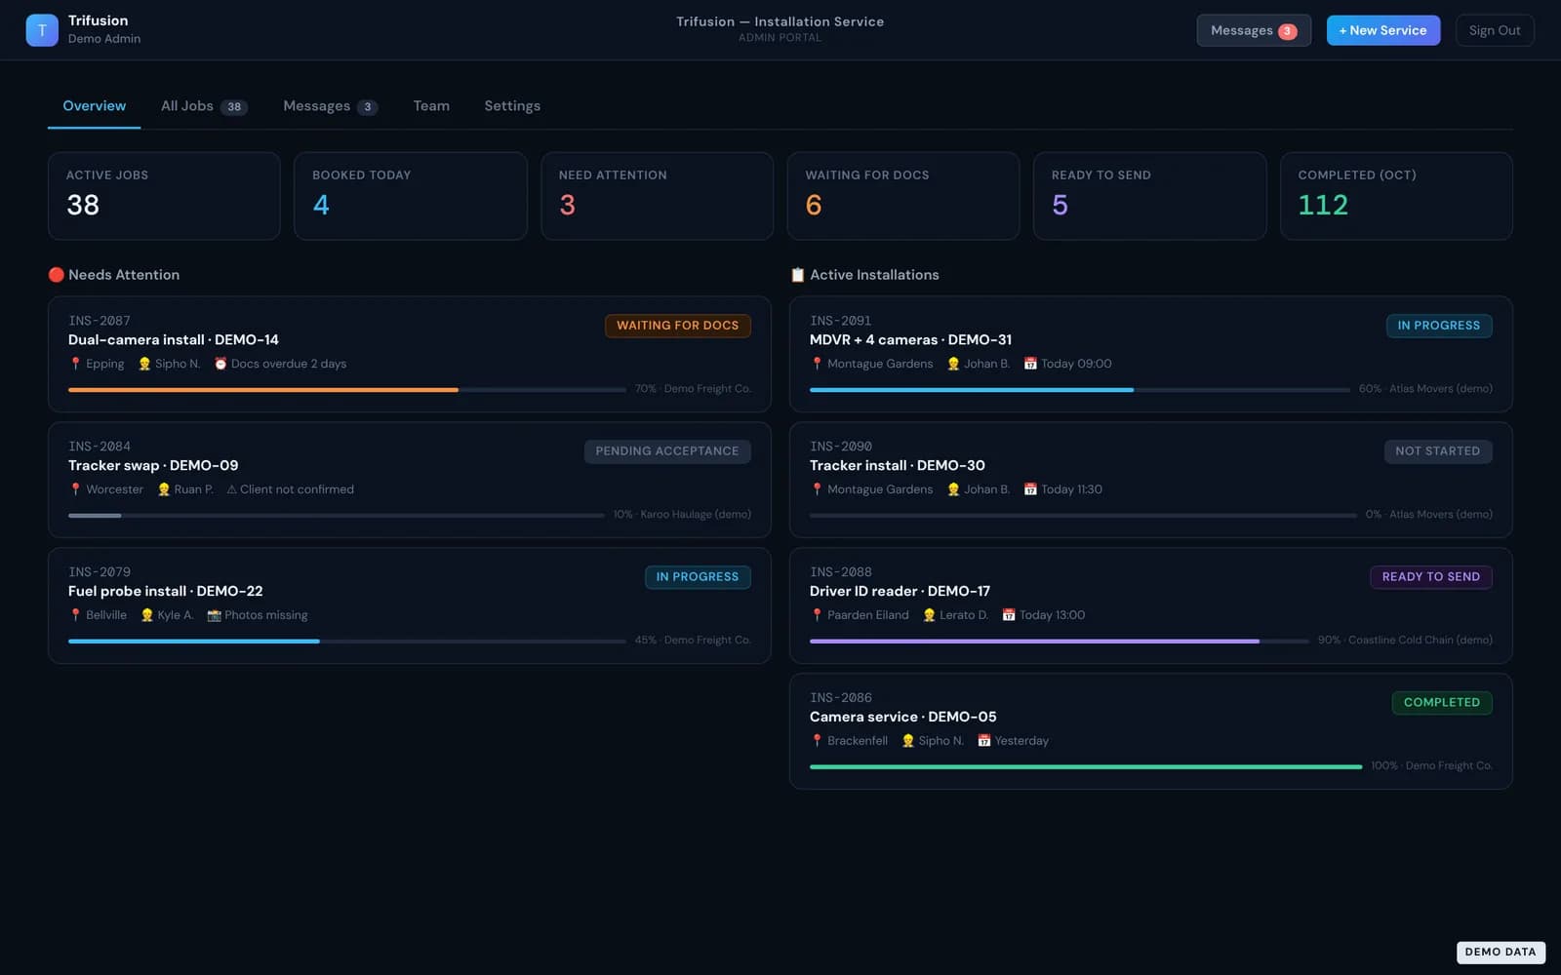The image size is (1561, 975).
Task: Click the location pin beside Brackenfell
Action: [x=817, y=741]
